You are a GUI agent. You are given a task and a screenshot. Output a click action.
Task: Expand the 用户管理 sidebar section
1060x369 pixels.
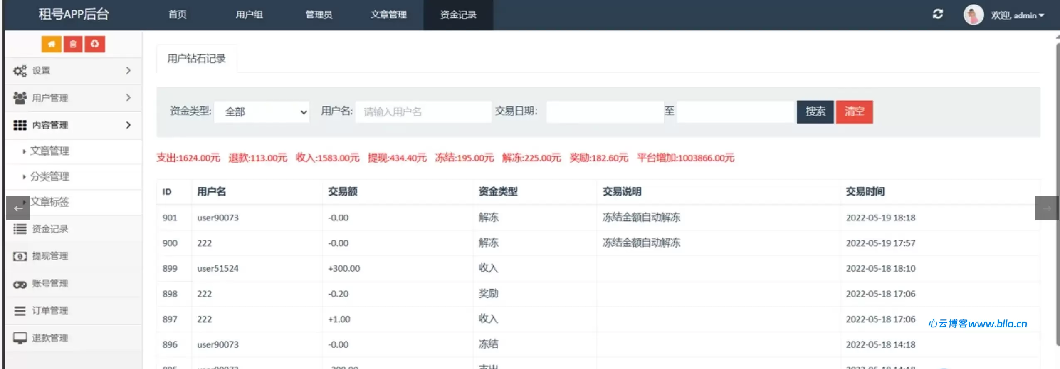tap(73, 98)
